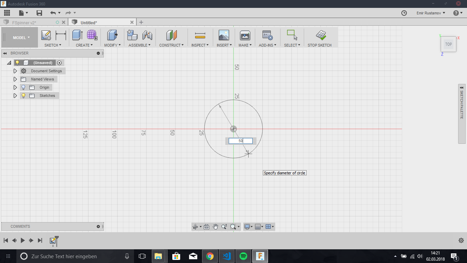Click the Insert image icon

tap(224, 35)
